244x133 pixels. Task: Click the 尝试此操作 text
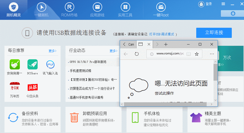coord(164,93)
